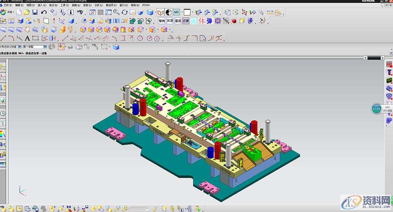
Task: Select the Fit view icon
Action: point(92,13)
